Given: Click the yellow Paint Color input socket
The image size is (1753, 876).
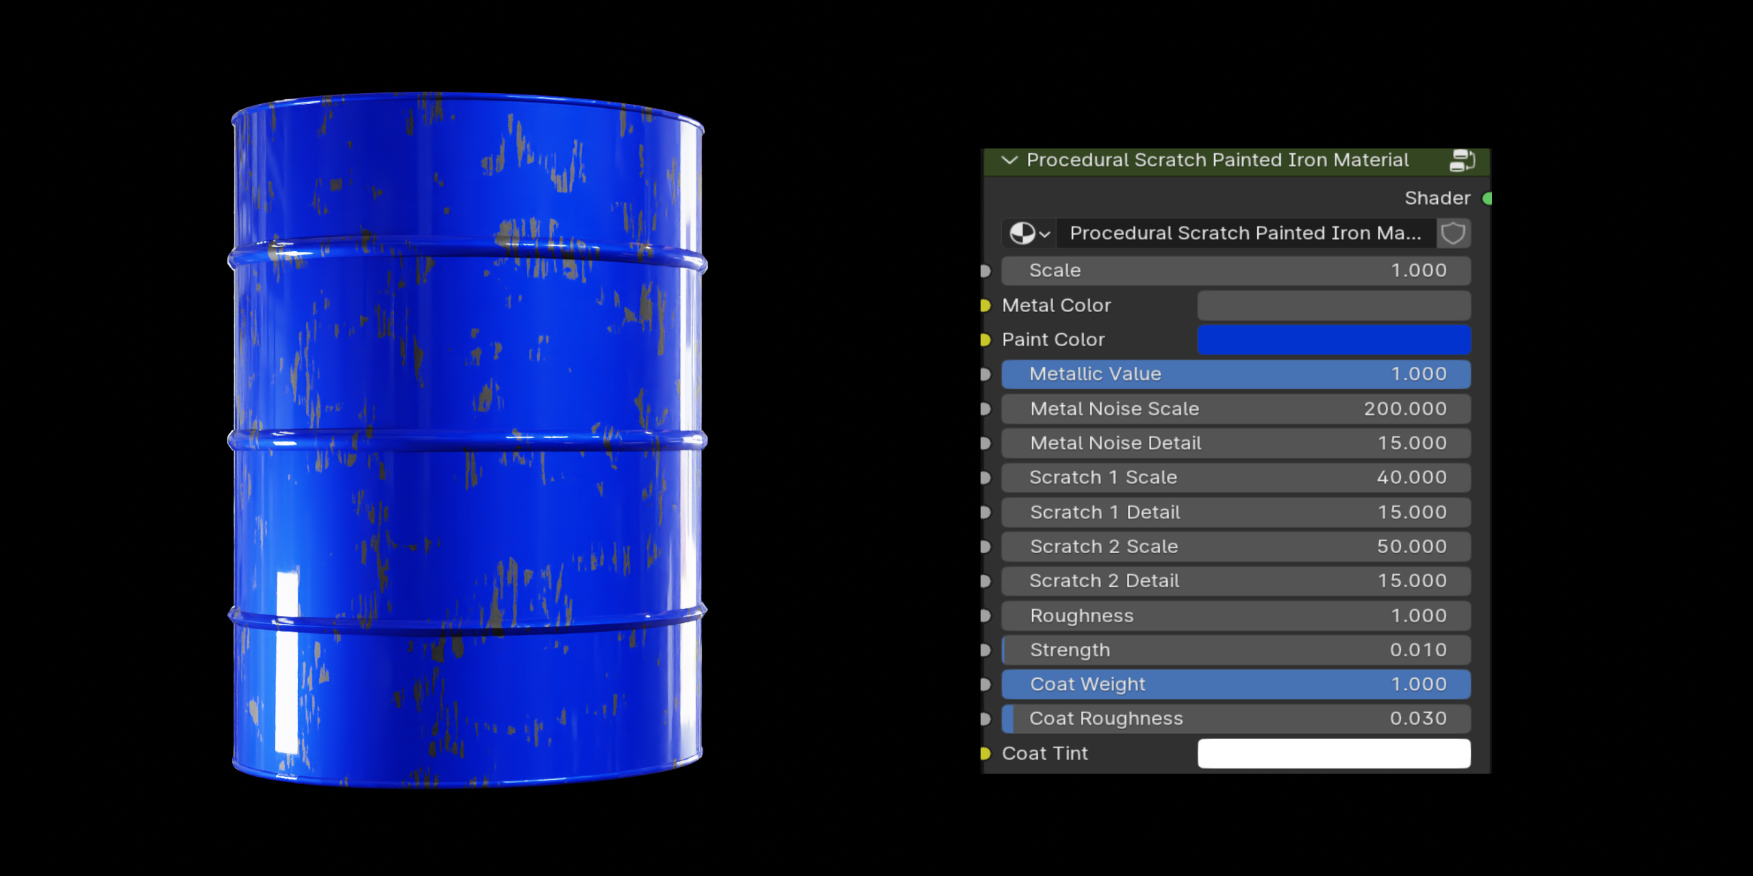Looking at the screenshot, I should tap(985, 339).
